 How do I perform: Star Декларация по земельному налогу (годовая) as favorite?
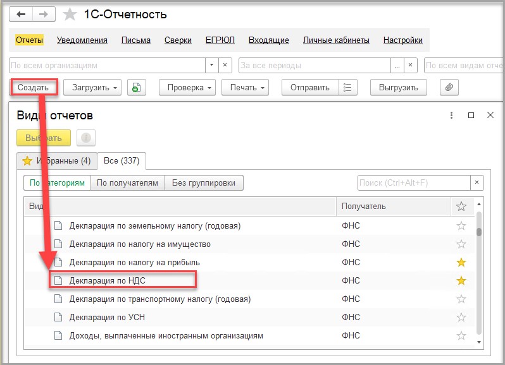pyautogui.click(x=461, y=225)
